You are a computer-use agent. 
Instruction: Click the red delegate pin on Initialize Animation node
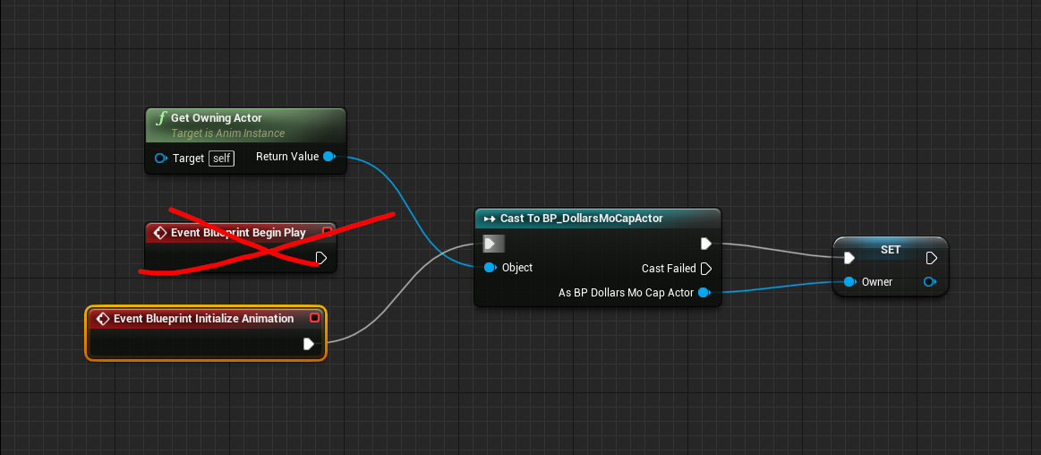tap(314, 318)
